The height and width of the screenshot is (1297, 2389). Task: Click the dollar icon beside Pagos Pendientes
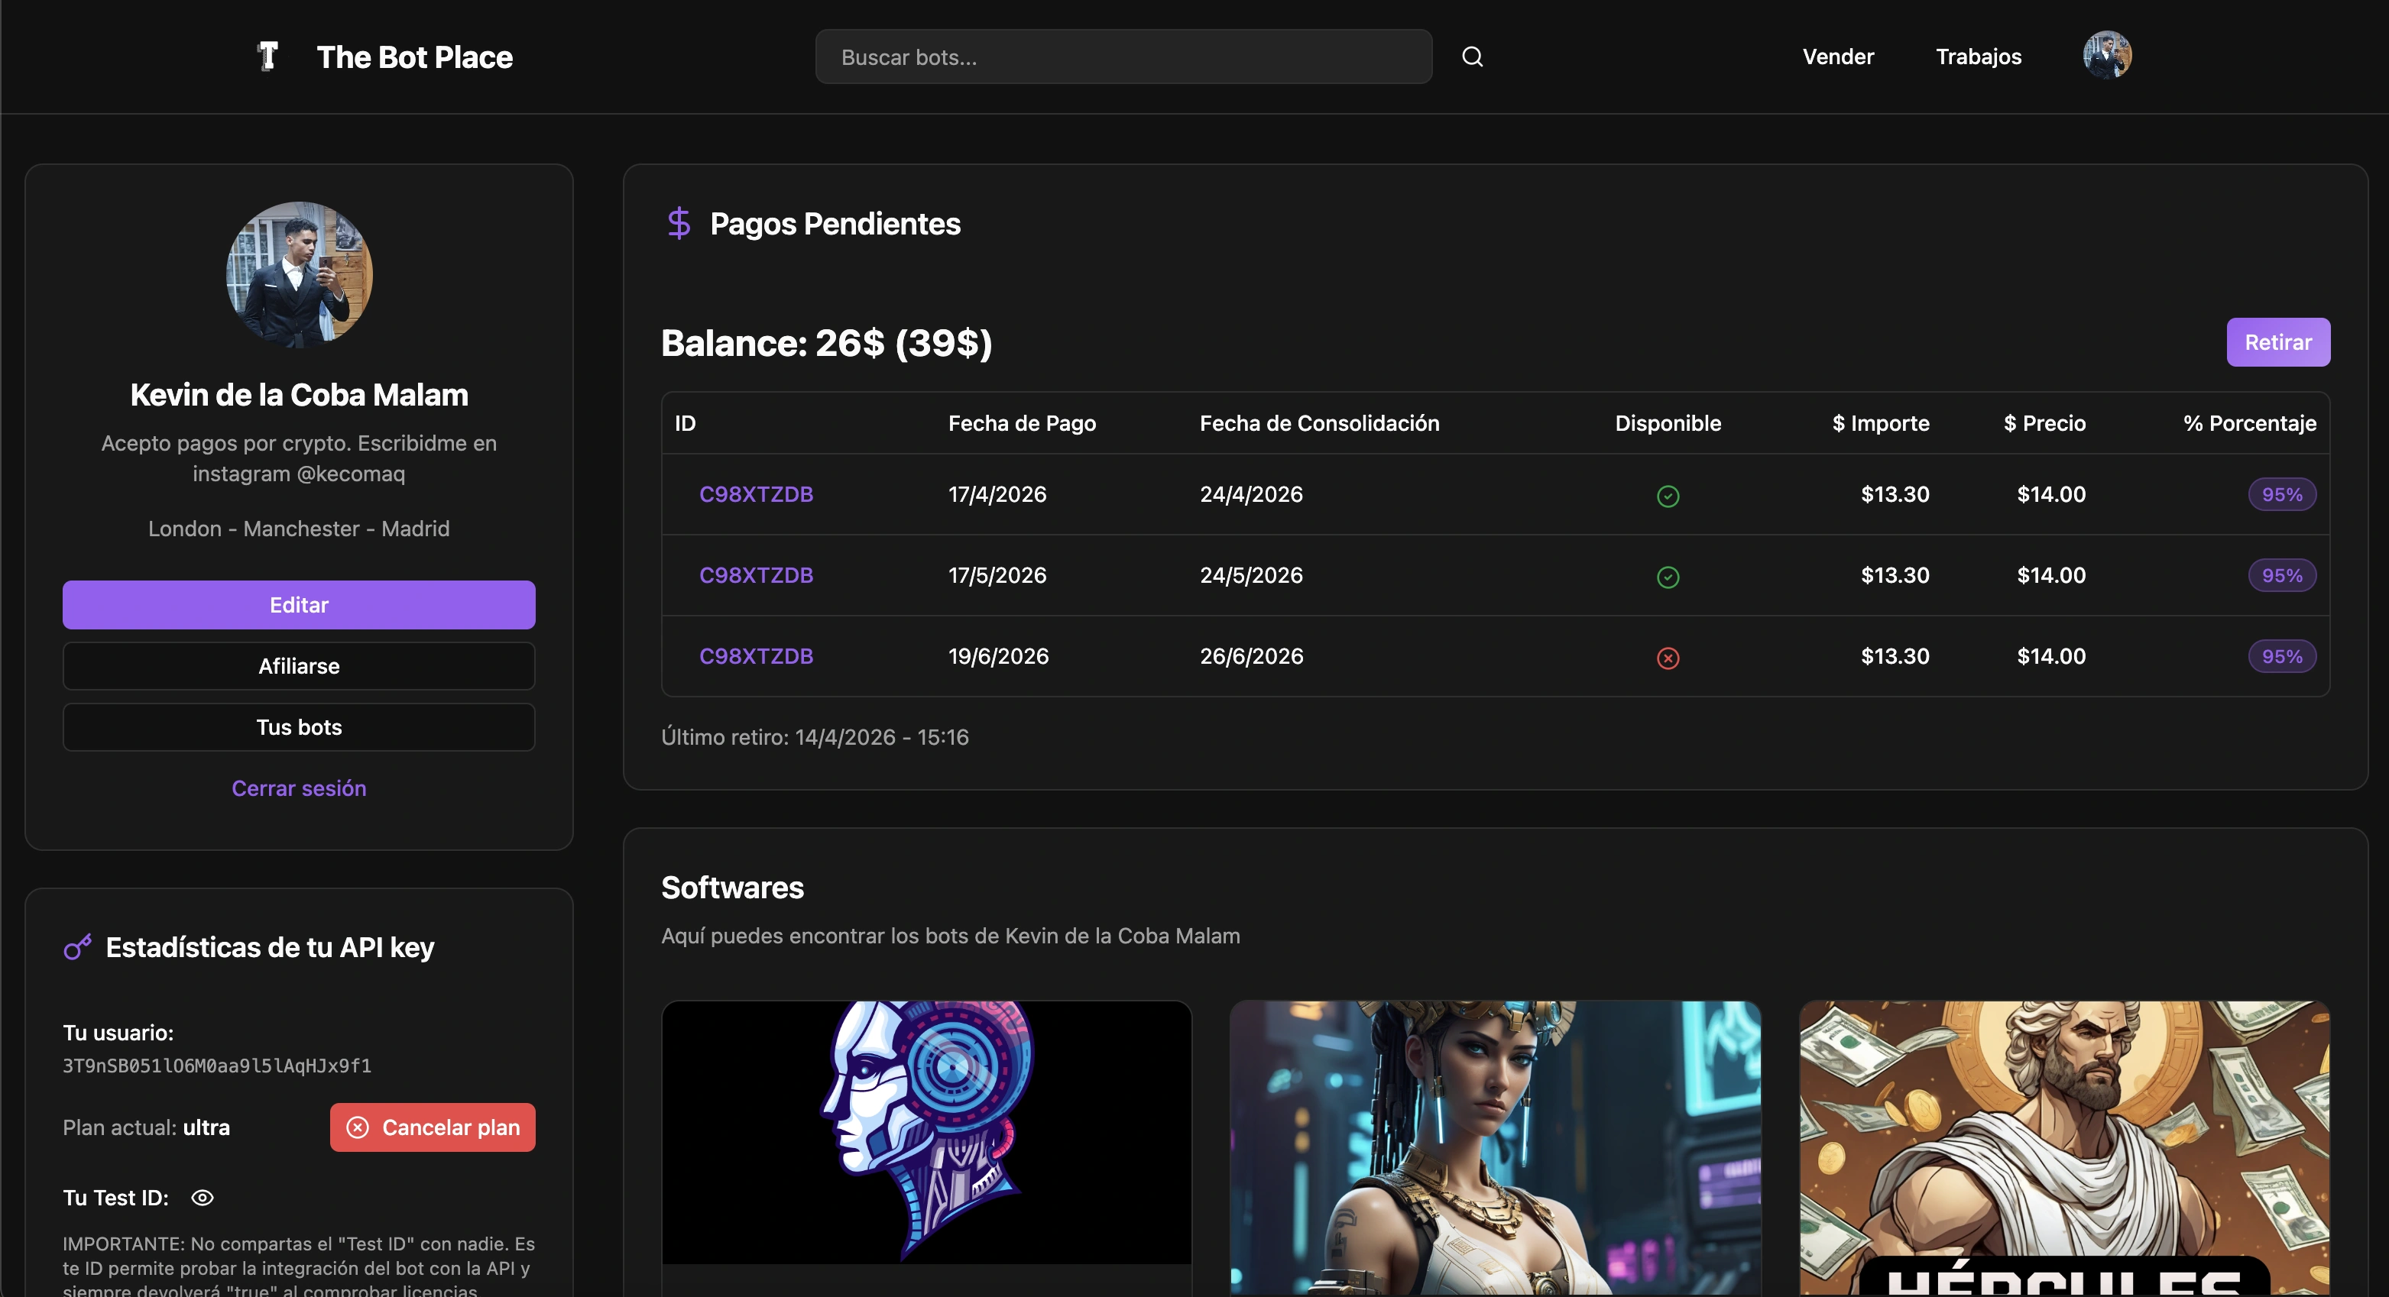679,224
